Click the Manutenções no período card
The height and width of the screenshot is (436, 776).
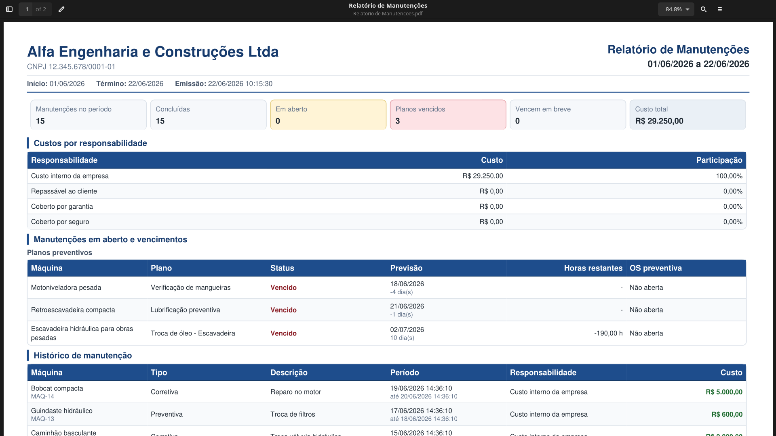[89, 115]
